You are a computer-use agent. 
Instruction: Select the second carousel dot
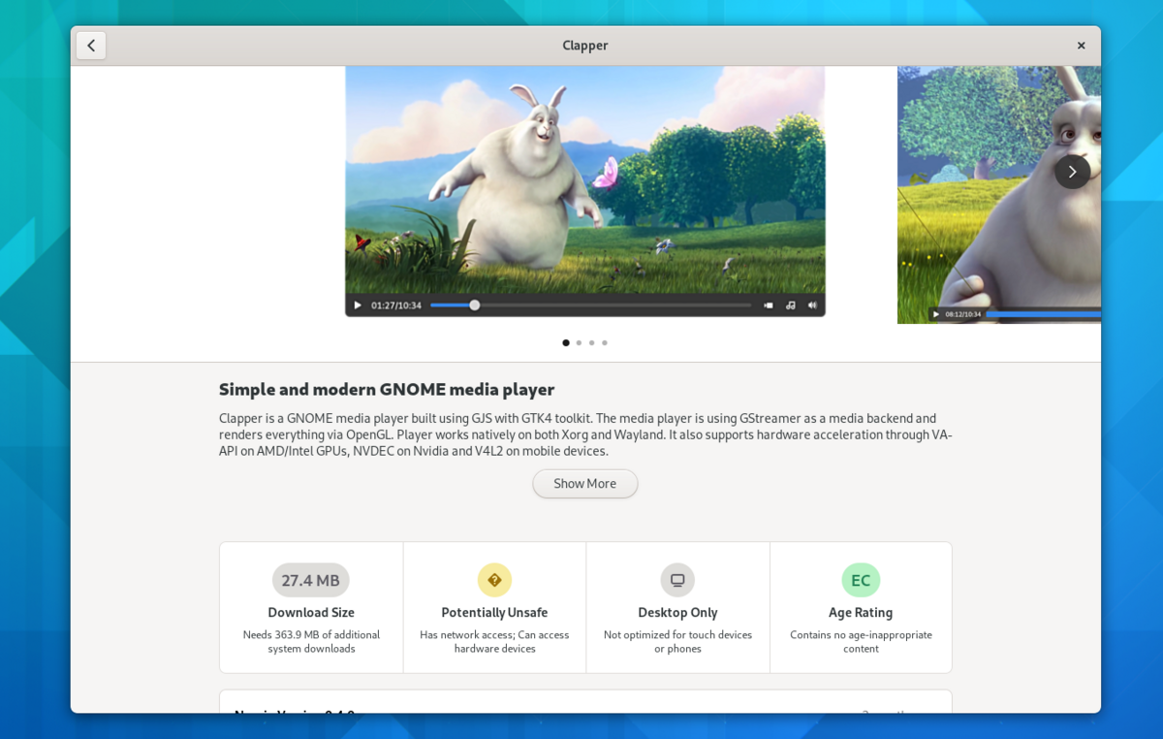[579, 342]
